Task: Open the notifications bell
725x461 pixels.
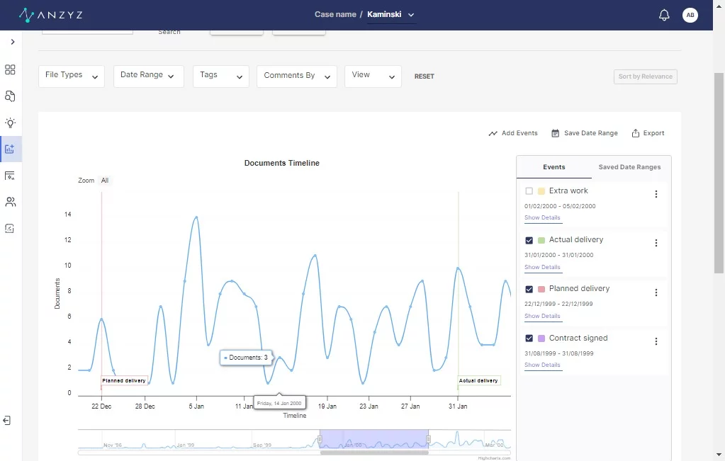Action: [x=664, y=15]
